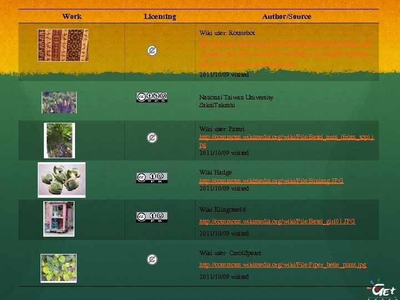
Task: Open the betel girl booth thumbnail
Action: (x=59, y=219)
